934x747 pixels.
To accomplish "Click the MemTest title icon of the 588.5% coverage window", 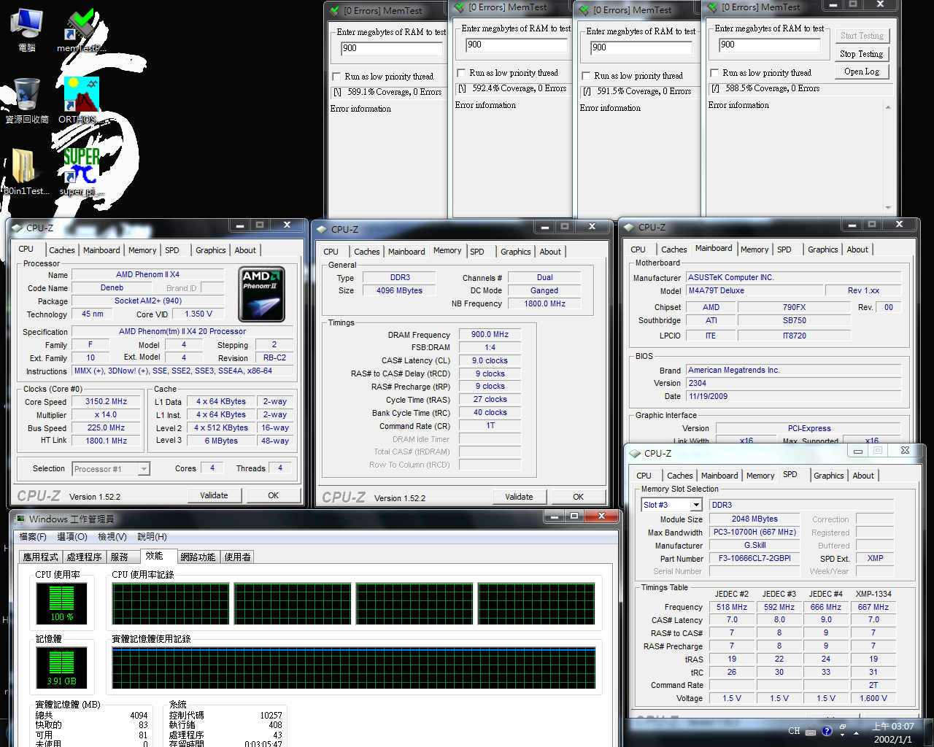I will [713, 7].
